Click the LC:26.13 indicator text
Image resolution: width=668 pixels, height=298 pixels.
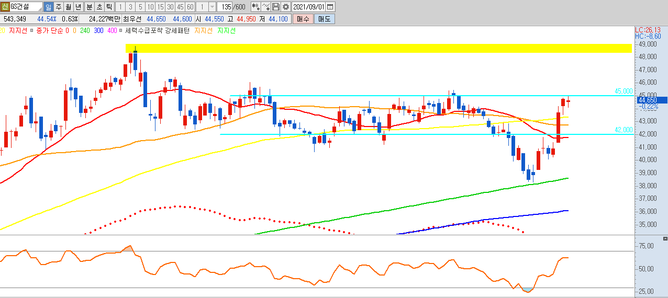[x=648, y=30]
